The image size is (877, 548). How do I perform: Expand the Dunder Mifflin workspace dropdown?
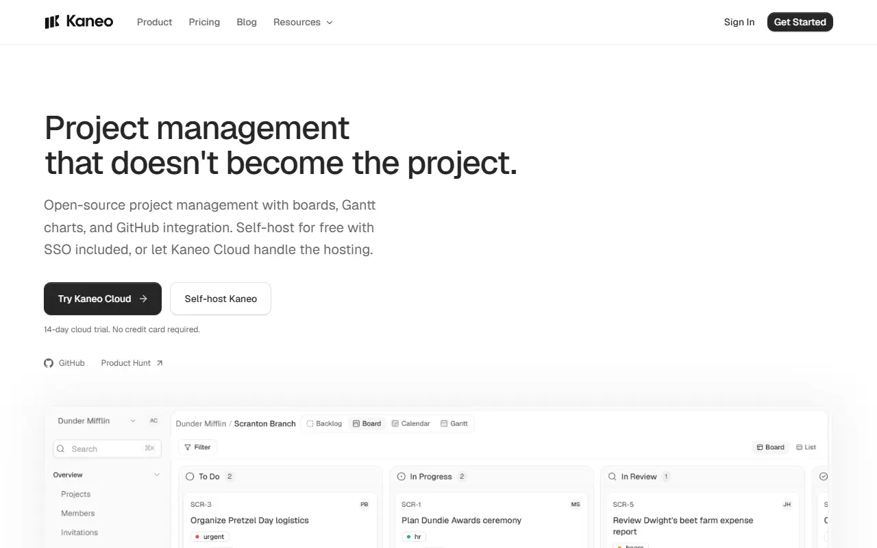(x=97, y=421)
